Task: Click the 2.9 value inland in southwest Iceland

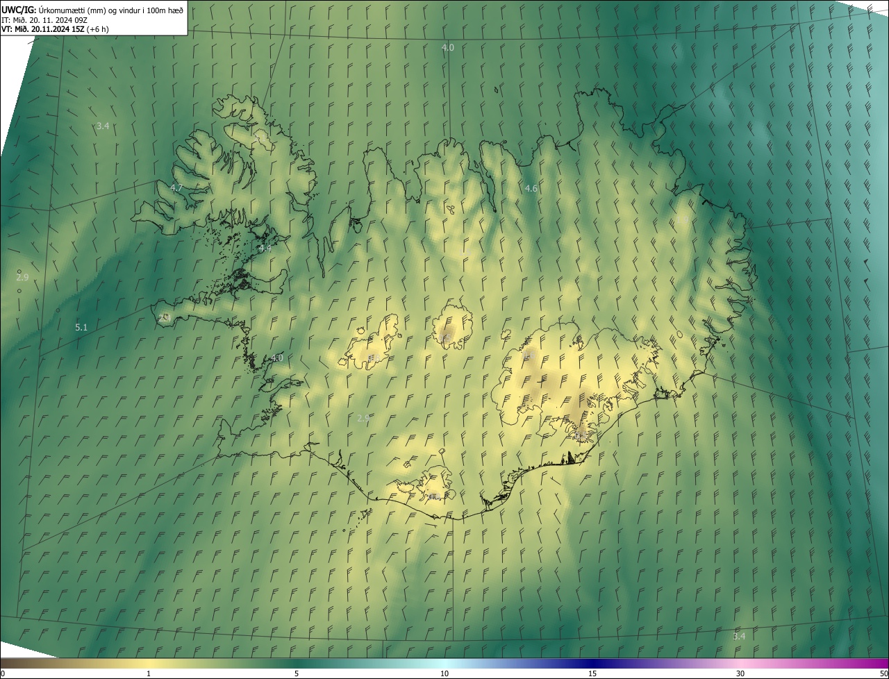Action: pos(363,418)
